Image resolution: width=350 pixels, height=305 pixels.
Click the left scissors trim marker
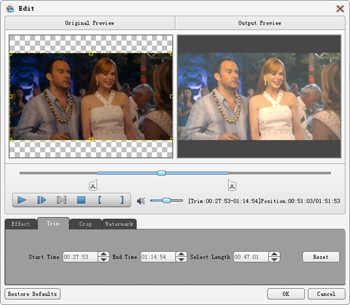click(x=93, y=185)
